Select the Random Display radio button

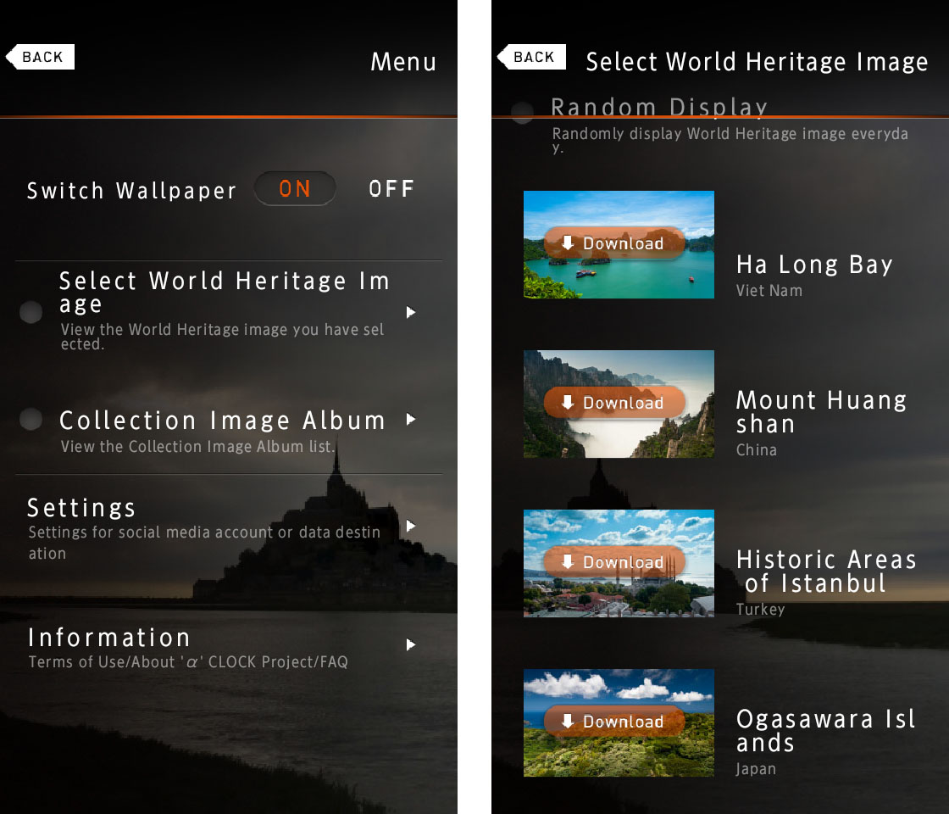522,112
